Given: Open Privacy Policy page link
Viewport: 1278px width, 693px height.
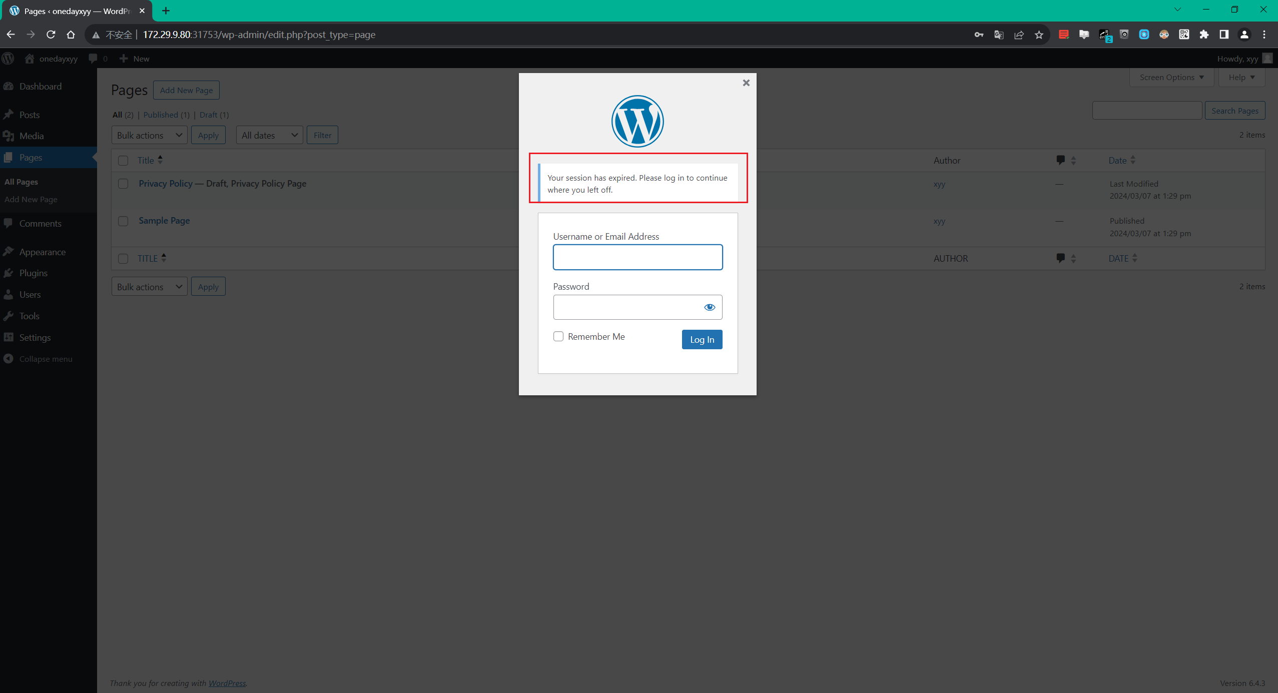Looking at the screenshot, I should pos(166,183).
